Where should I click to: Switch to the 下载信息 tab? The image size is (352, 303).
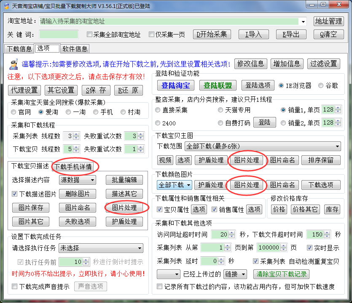pyautogui.click(x=19, y=49)
